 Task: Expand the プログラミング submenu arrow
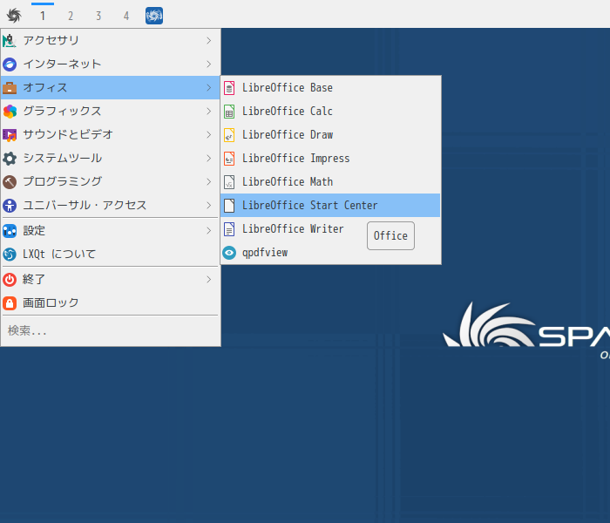click(x=209, y=181)
